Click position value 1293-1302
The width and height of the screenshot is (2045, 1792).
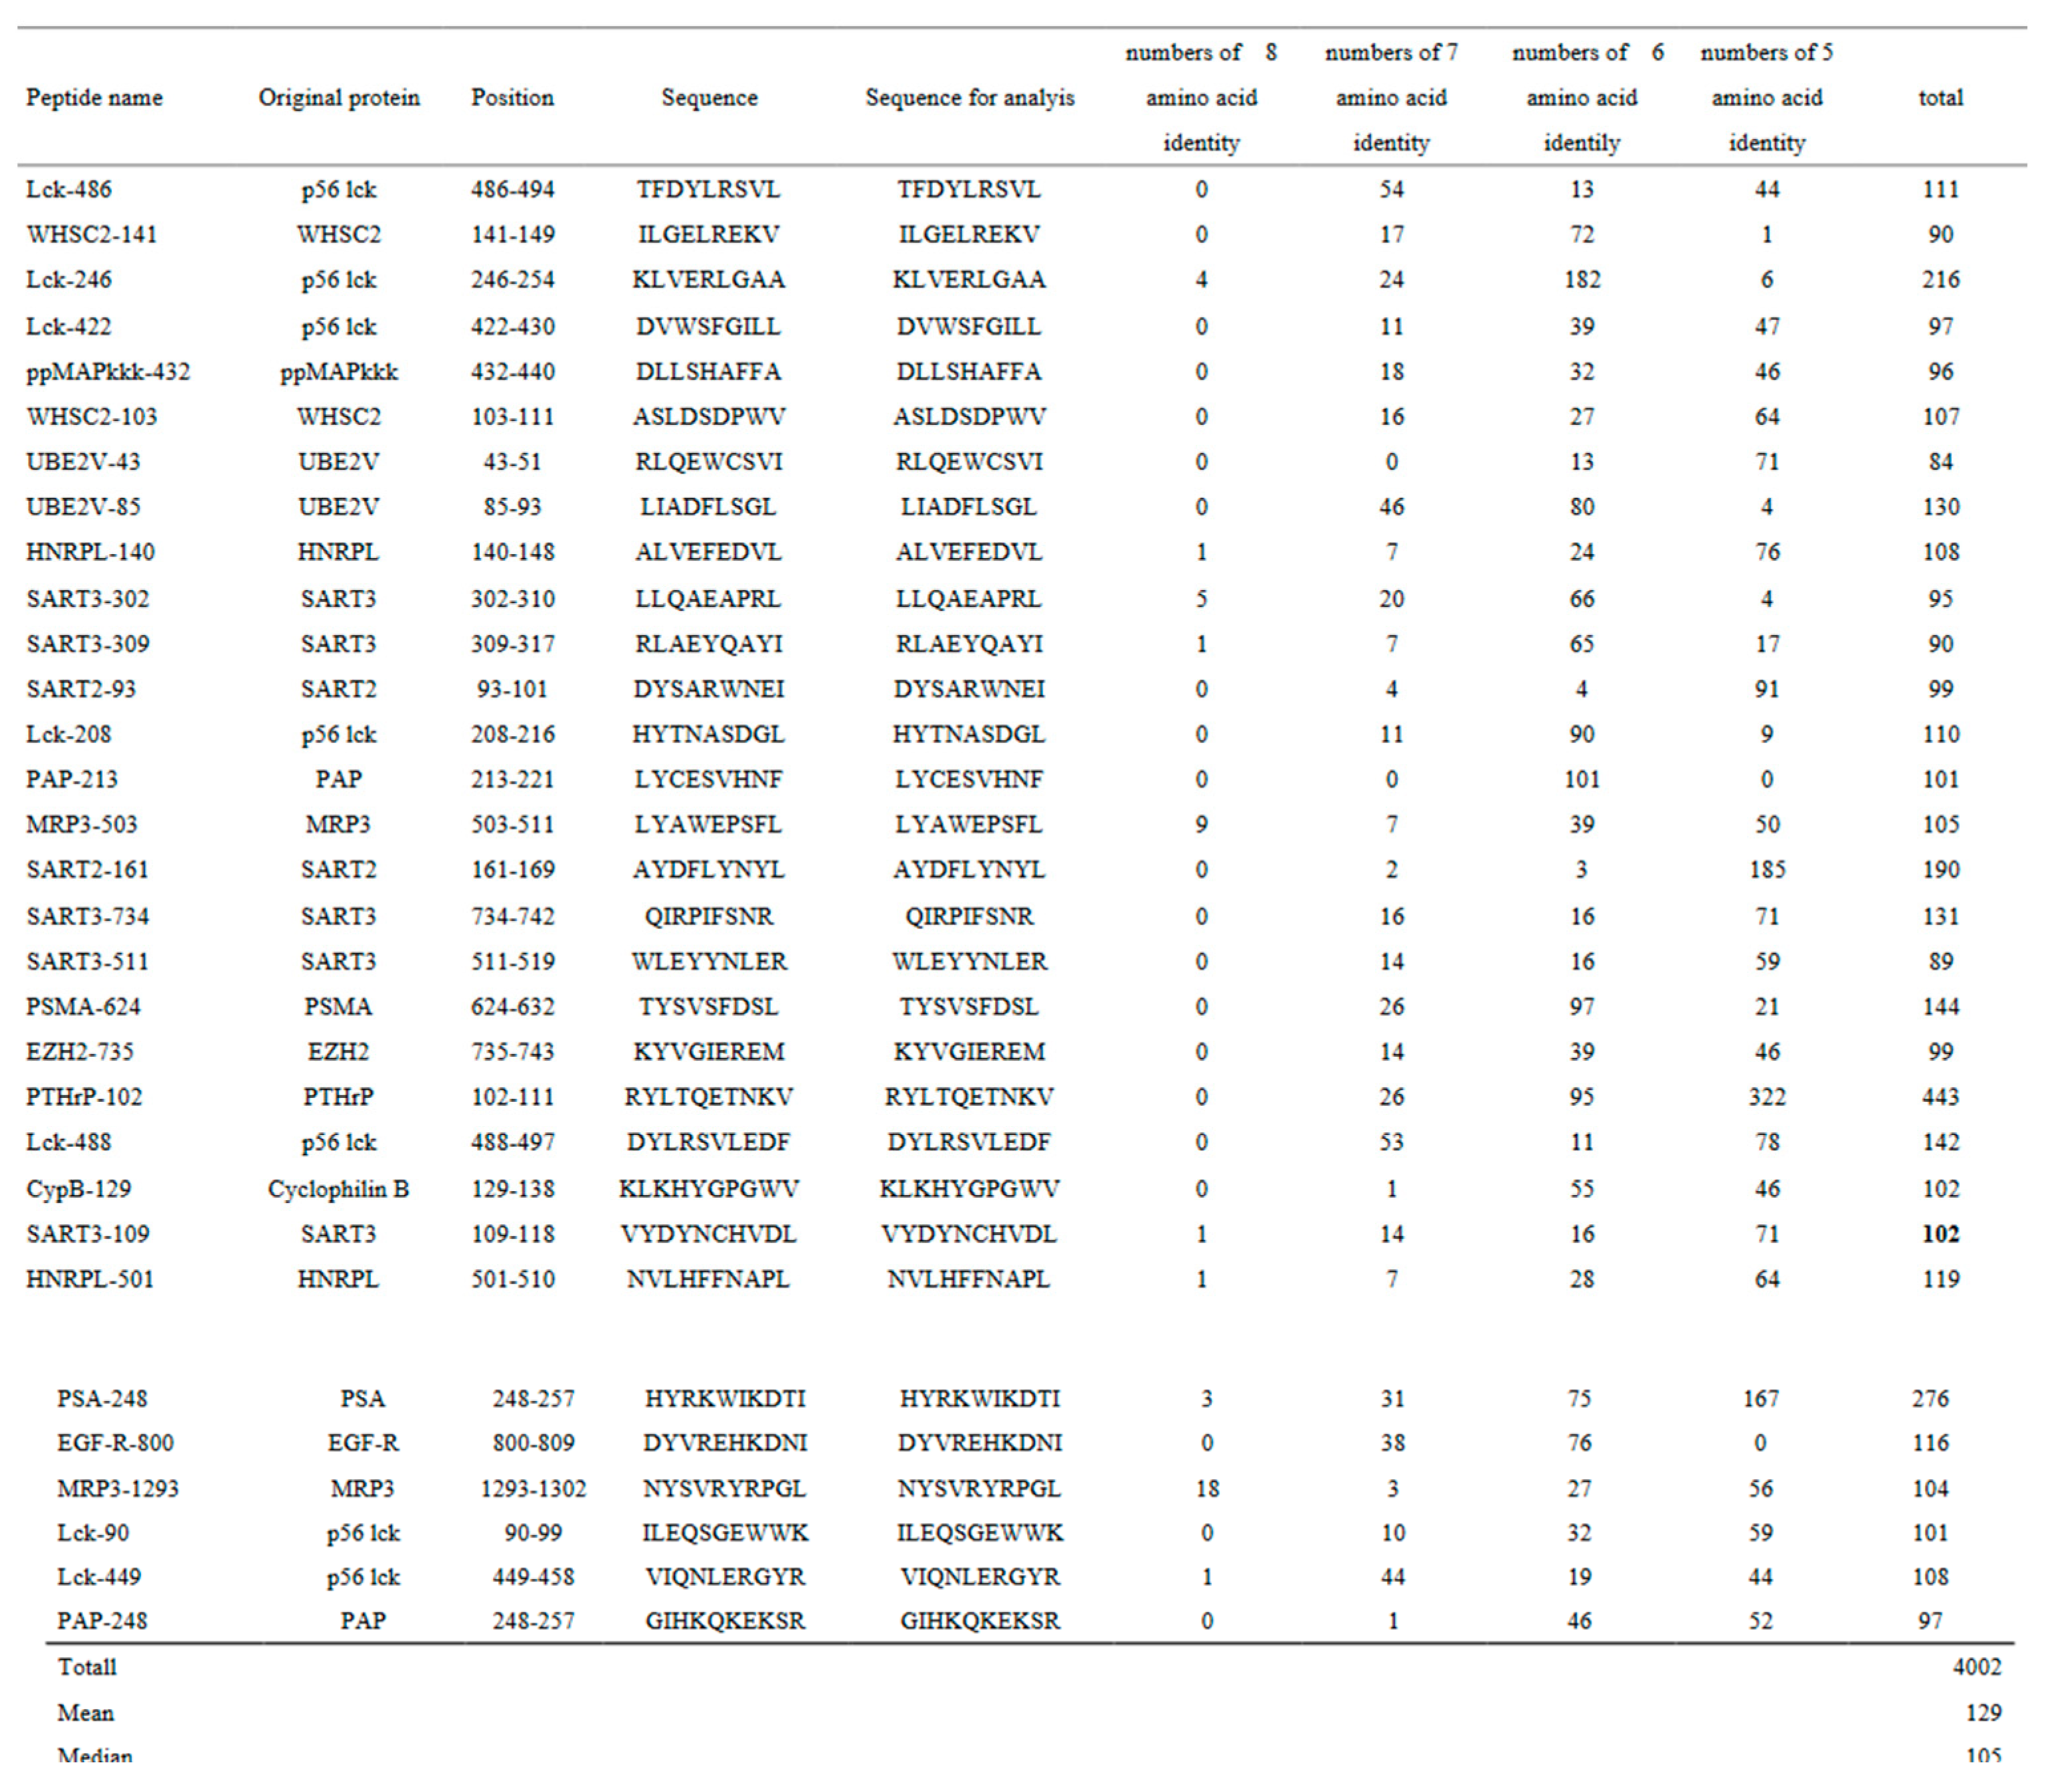coord(533,1489)
